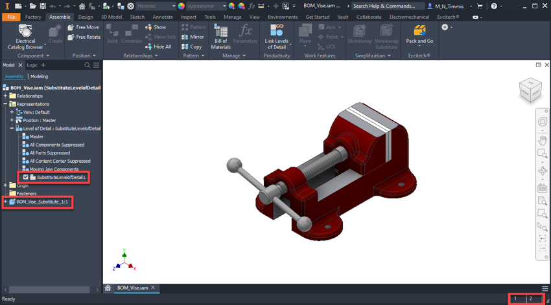Screen dimensions: 551x305
Task: Open the model browser hamburger menu
Action: pyautogui.click(x=97, y=65)
